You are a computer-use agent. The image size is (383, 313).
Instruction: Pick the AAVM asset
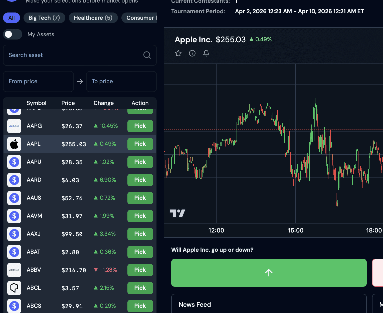click(140, 216)
